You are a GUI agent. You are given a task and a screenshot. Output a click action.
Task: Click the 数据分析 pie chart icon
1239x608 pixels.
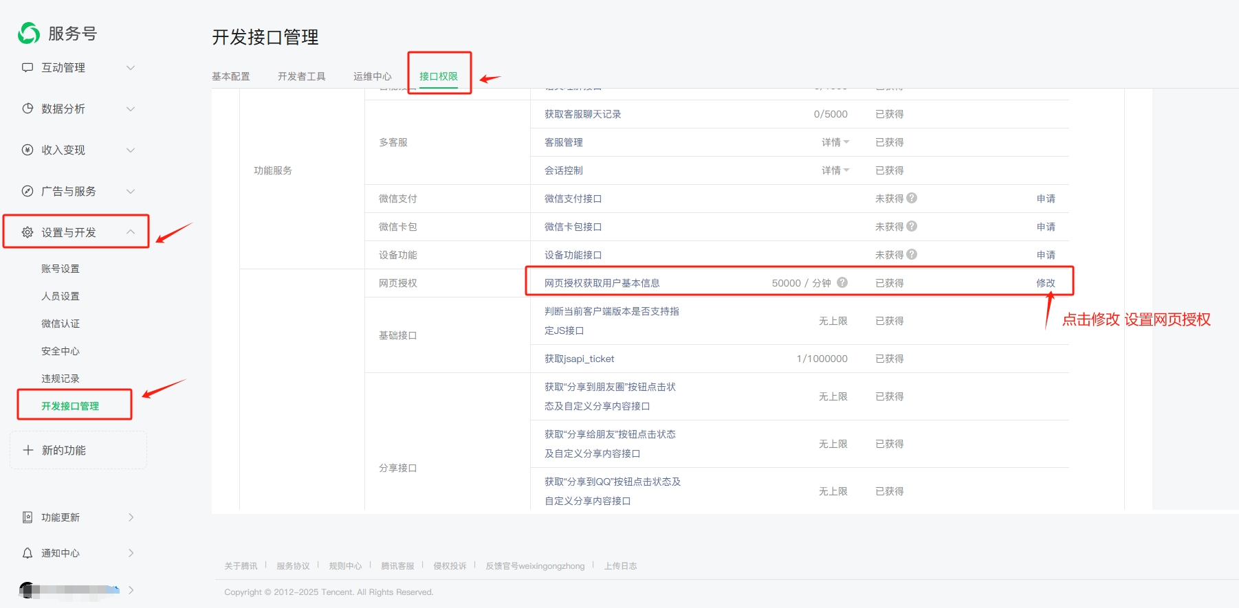(x=28, y=109)
